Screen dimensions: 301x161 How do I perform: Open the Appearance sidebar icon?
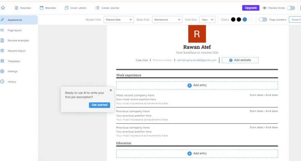2,20
